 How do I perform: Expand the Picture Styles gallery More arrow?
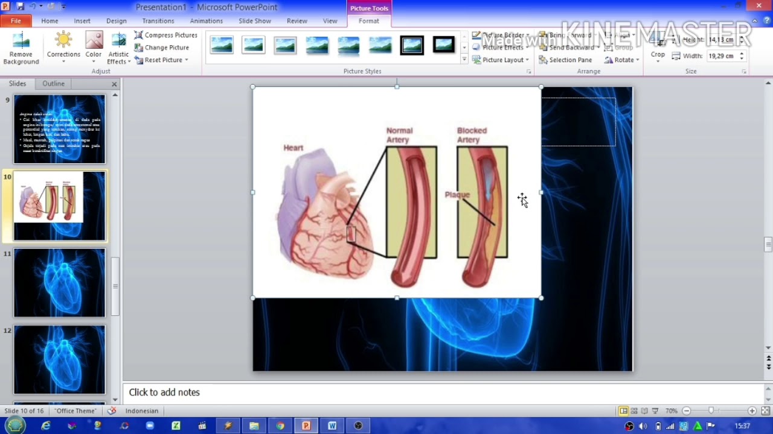(464, 59)
